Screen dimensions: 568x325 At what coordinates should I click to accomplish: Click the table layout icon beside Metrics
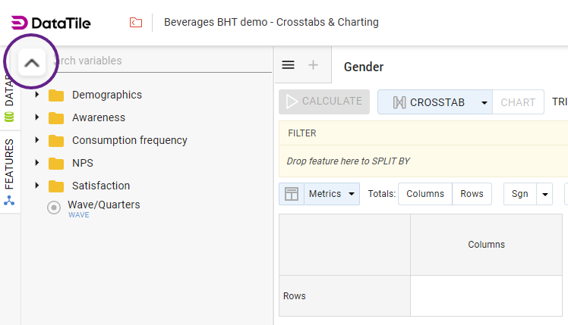pos(291,194)
